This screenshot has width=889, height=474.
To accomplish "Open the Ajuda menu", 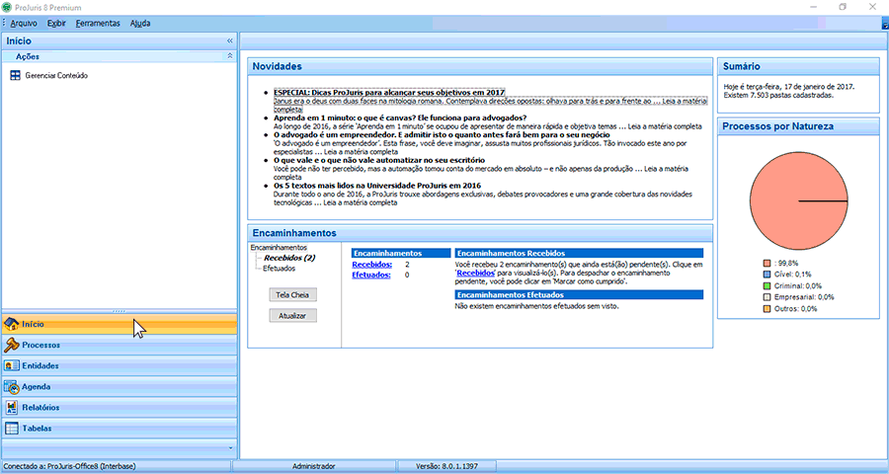I will 140,24.
